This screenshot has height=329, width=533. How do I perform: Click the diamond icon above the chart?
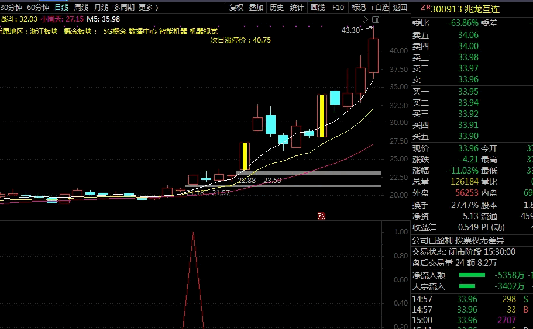(x=364, y=19)
